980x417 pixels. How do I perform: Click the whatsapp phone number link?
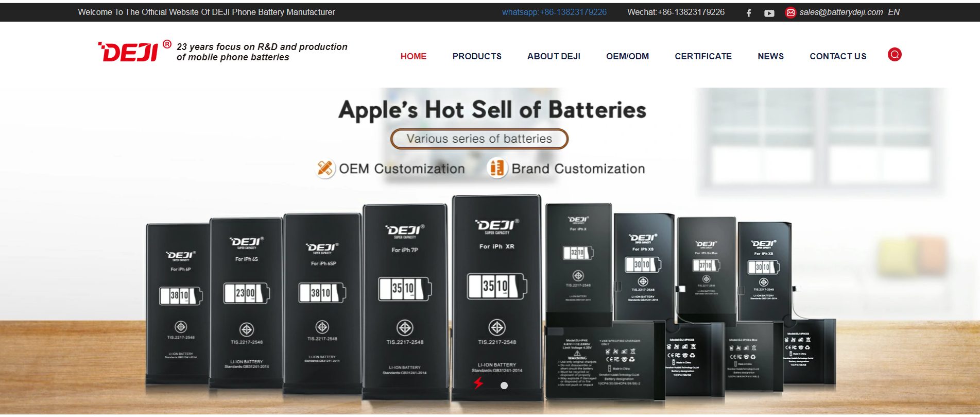pos(554,12)
